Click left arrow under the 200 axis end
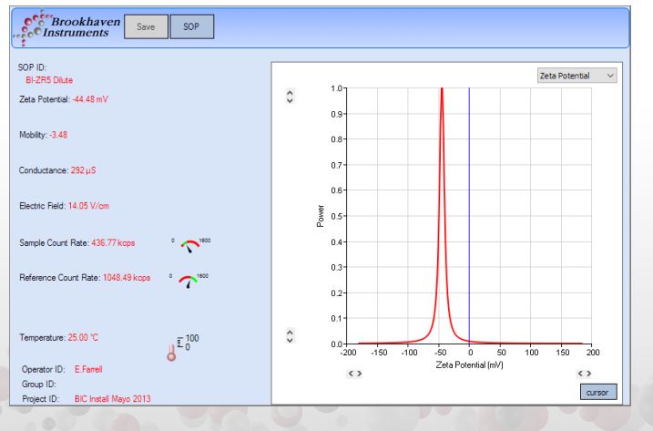653x431 pixels. point(580,374)
